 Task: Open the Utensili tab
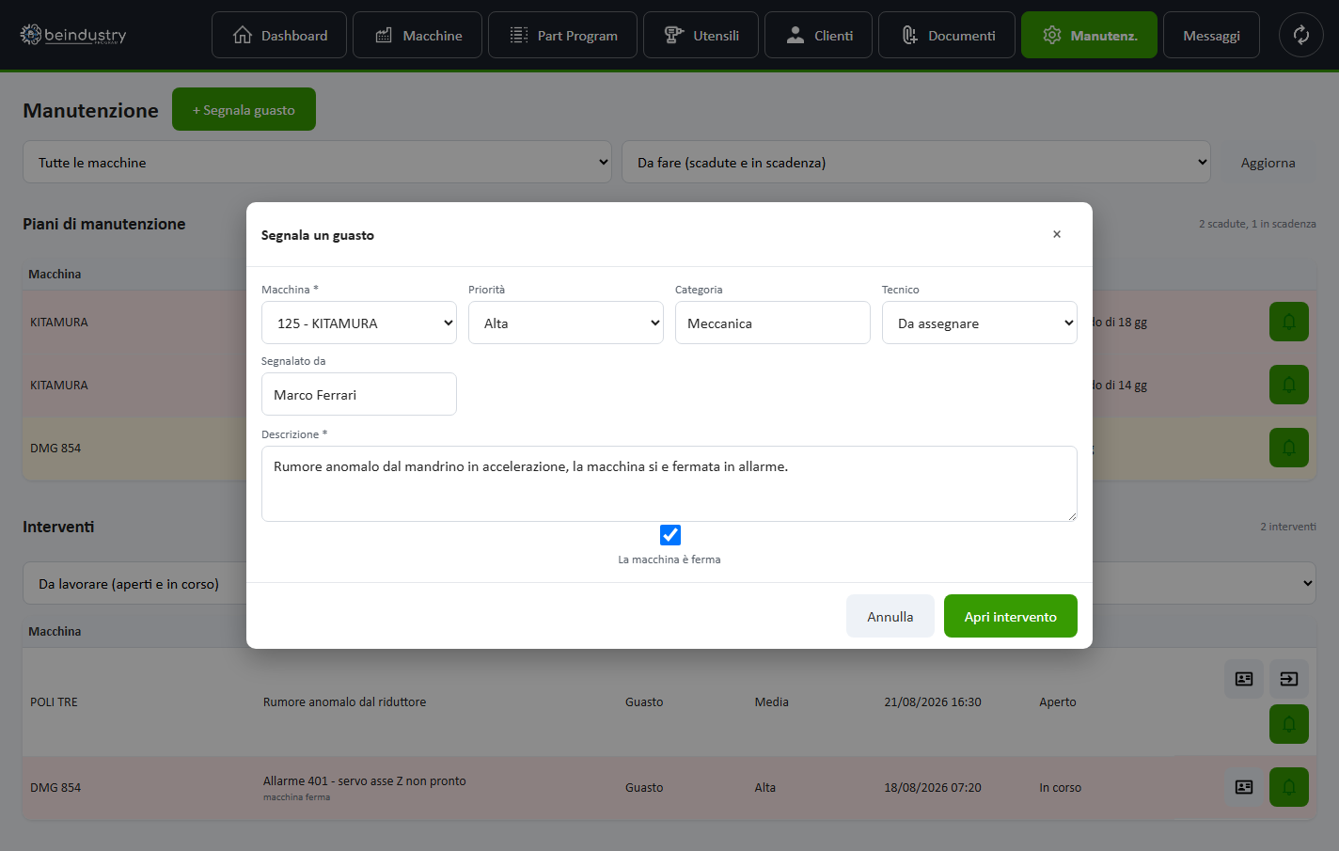(701, 35)
